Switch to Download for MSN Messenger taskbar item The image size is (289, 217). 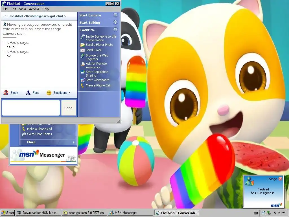click(x=38, y=213)
